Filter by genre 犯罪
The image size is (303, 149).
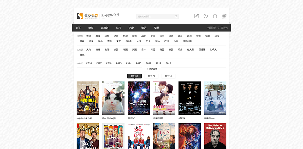pos(162,36)
